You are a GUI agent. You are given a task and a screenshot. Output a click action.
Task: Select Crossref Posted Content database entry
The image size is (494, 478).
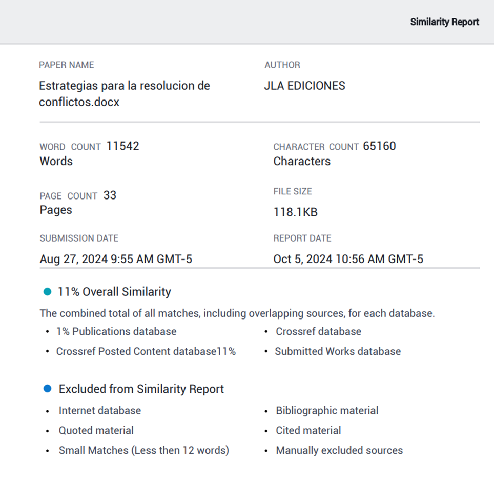click(x=146, y=351)
